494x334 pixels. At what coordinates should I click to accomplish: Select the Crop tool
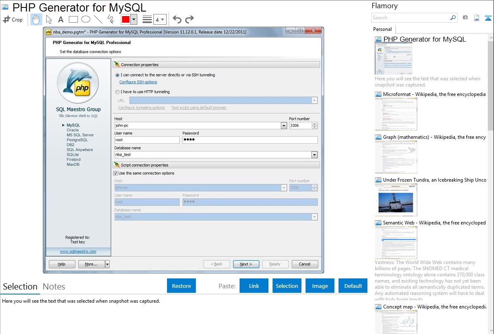pyautogui.click(x=13, y=19)
